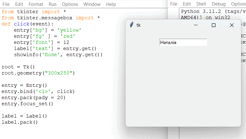Open the File menu in the editor window
246x139 pixels.
pos(6,4)
